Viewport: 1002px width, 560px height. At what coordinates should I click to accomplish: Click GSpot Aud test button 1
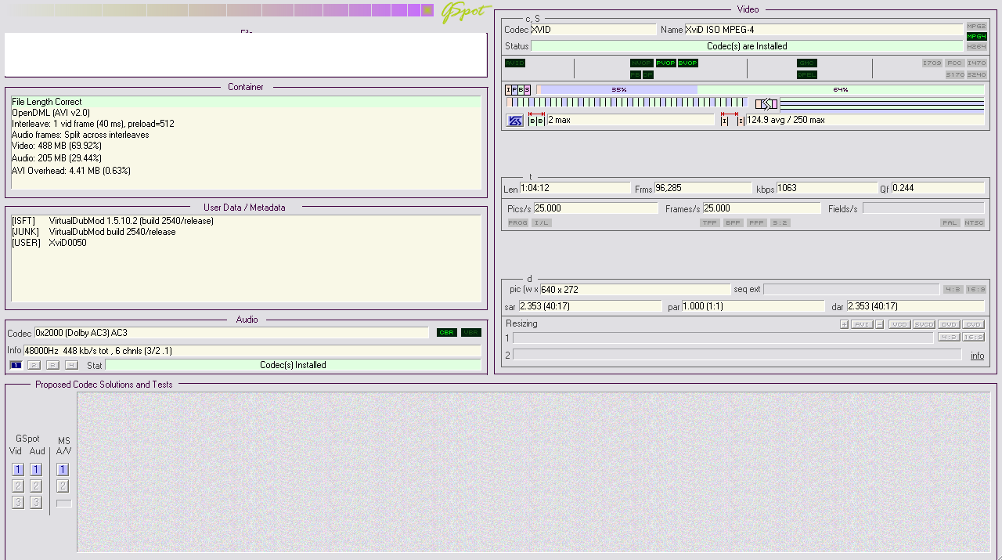pos(36,470)
